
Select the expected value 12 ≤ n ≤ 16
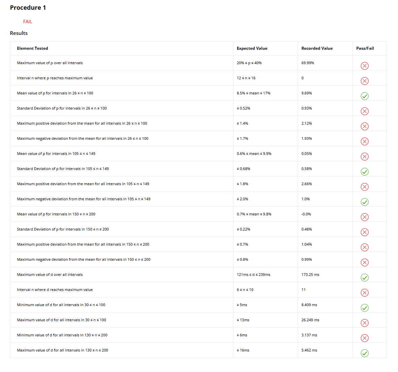click(x=246, y=78)
